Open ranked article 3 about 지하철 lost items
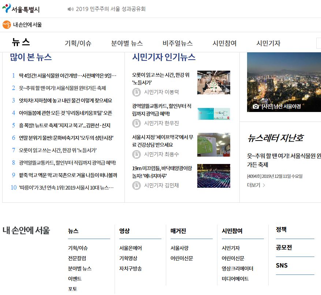 [65, 101]
